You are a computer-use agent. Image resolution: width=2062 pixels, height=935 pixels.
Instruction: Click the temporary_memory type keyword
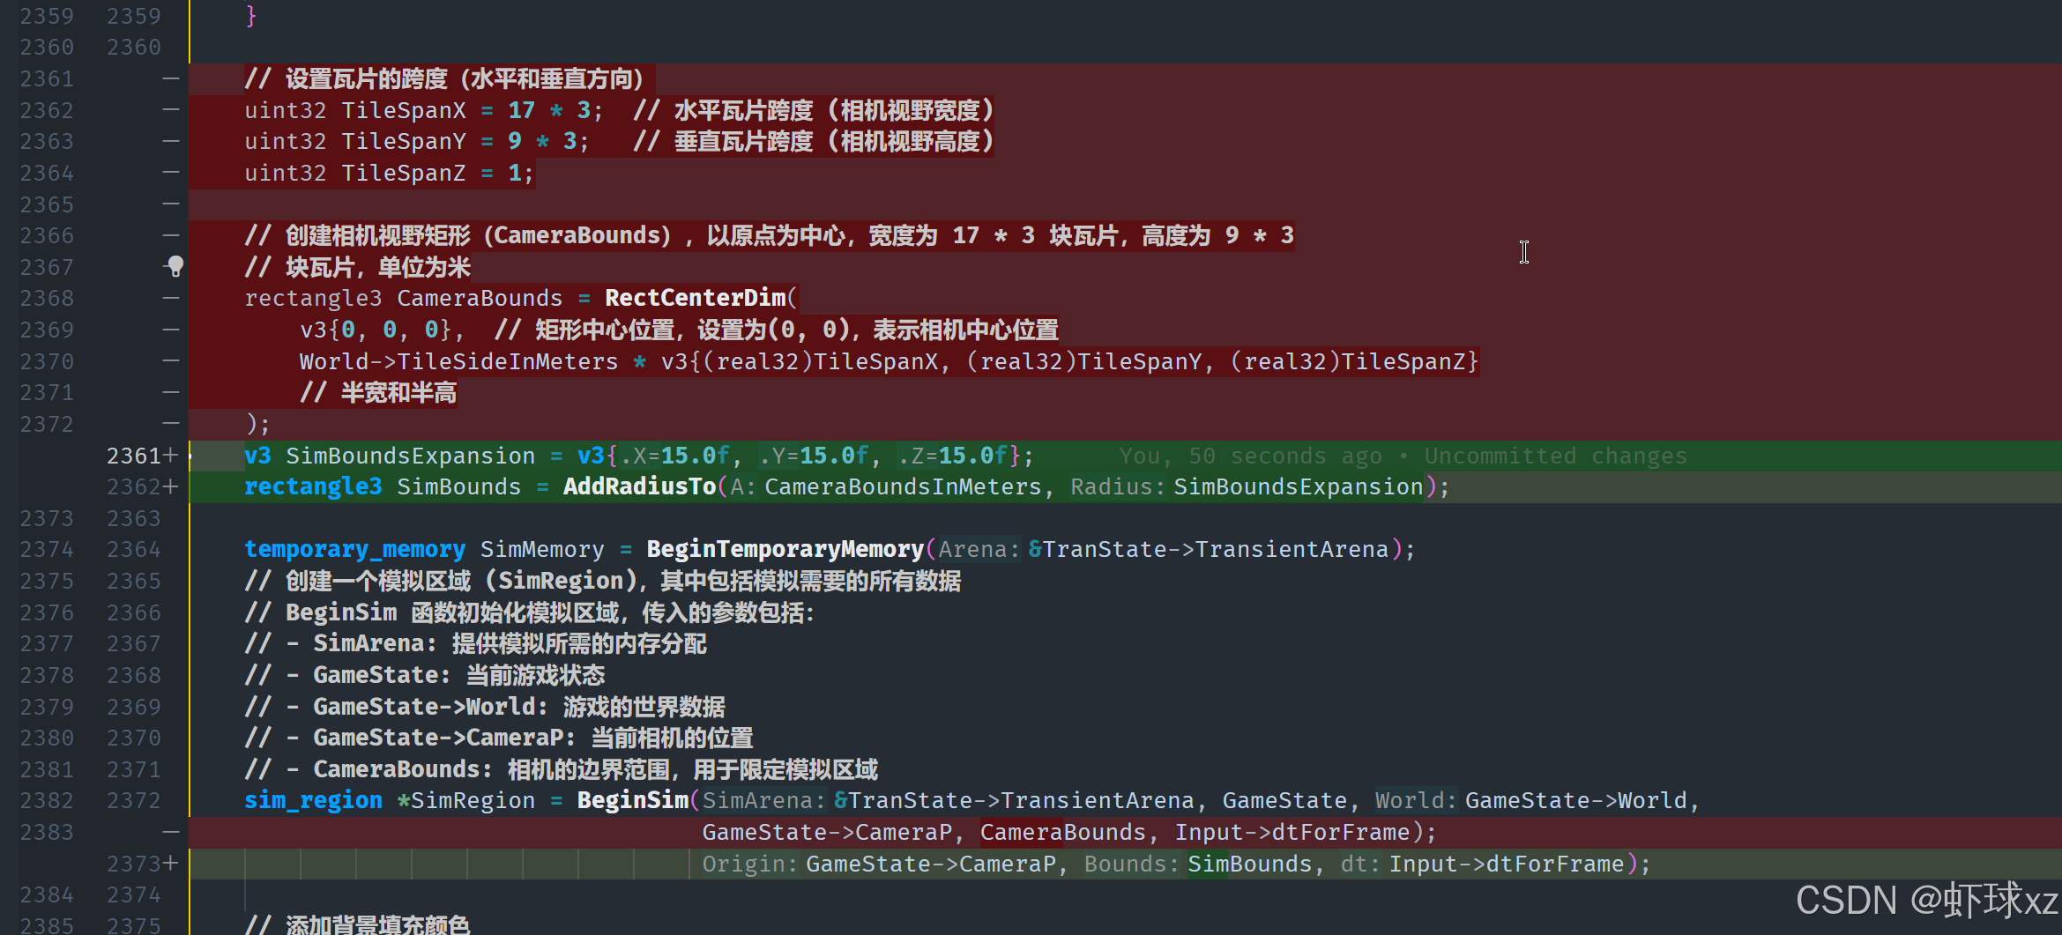click(x=354, y=549)
